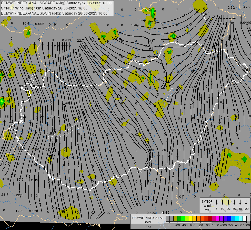Click the map value 41.1
Viewport: 251px width, 230px height.
point(21,164)
